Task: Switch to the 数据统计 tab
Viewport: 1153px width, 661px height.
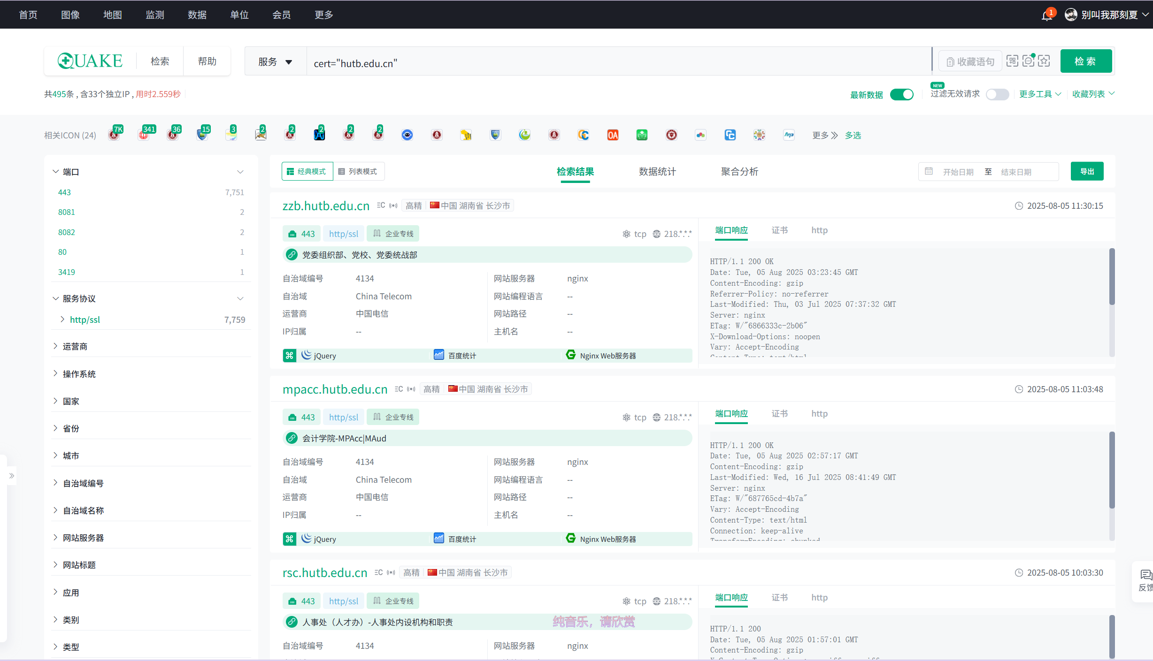Action: click(x=657, y=172)
